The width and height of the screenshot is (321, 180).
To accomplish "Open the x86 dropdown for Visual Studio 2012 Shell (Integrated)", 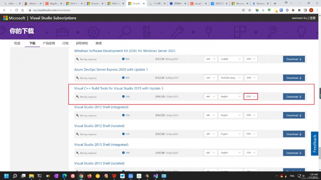I will click(210, 115).
